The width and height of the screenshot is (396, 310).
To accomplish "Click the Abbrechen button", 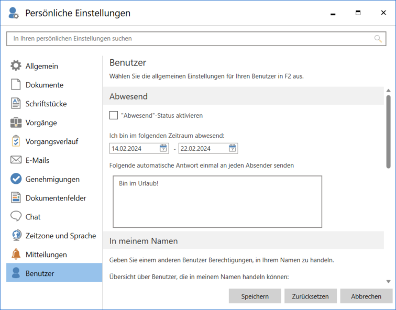I will pos(366,296).
